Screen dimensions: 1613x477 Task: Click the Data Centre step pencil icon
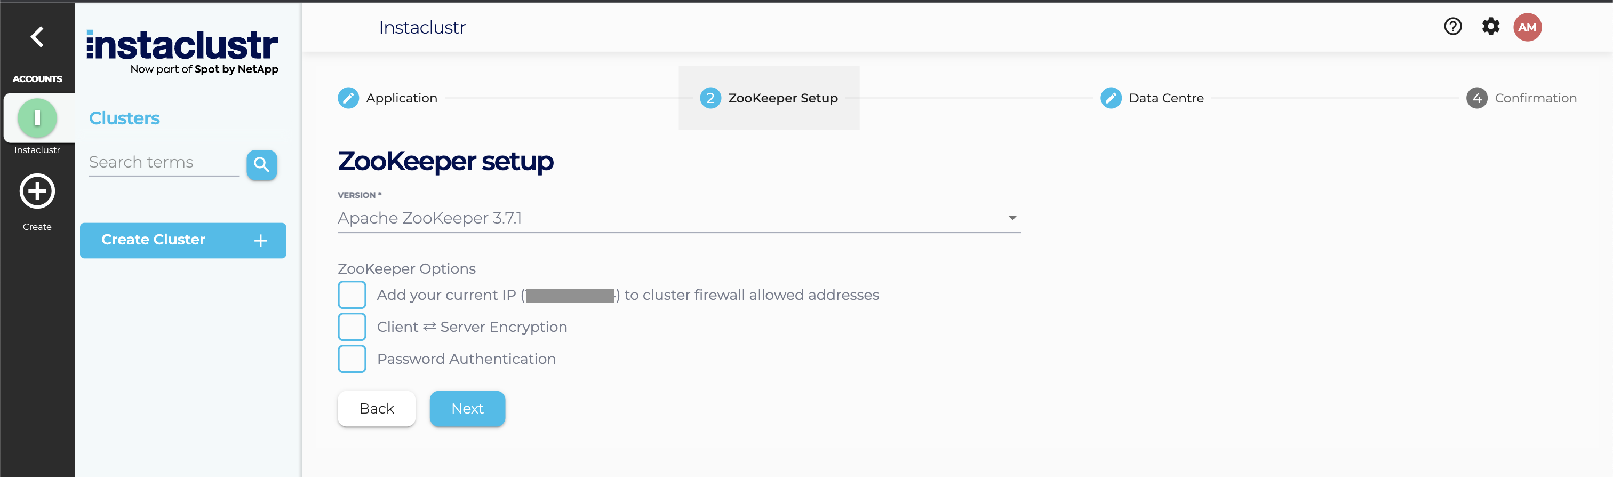coord(1111,98)
